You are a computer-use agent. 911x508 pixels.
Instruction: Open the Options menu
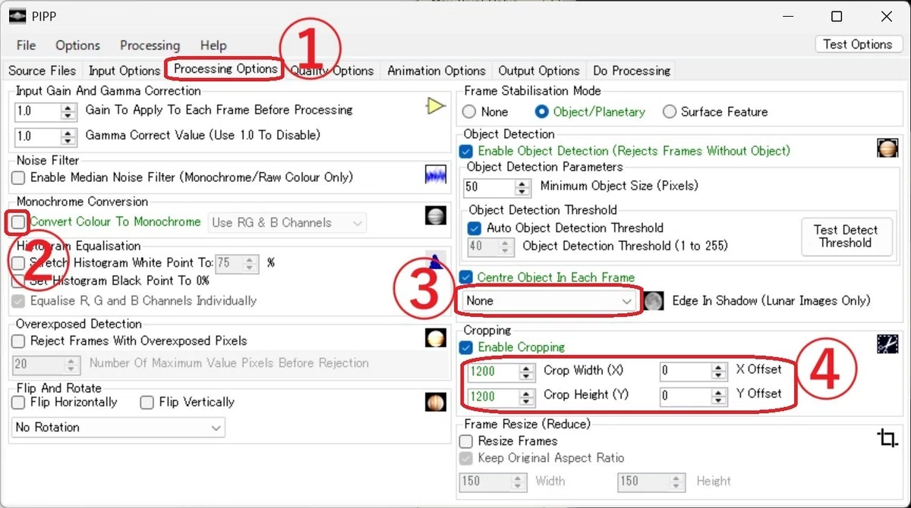[77, 45]
